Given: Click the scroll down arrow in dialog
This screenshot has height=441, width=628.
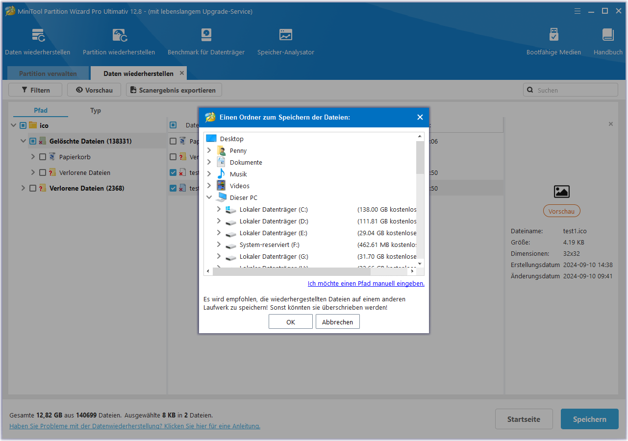Looking at the screenshot, I should click(x=420, y=263).
